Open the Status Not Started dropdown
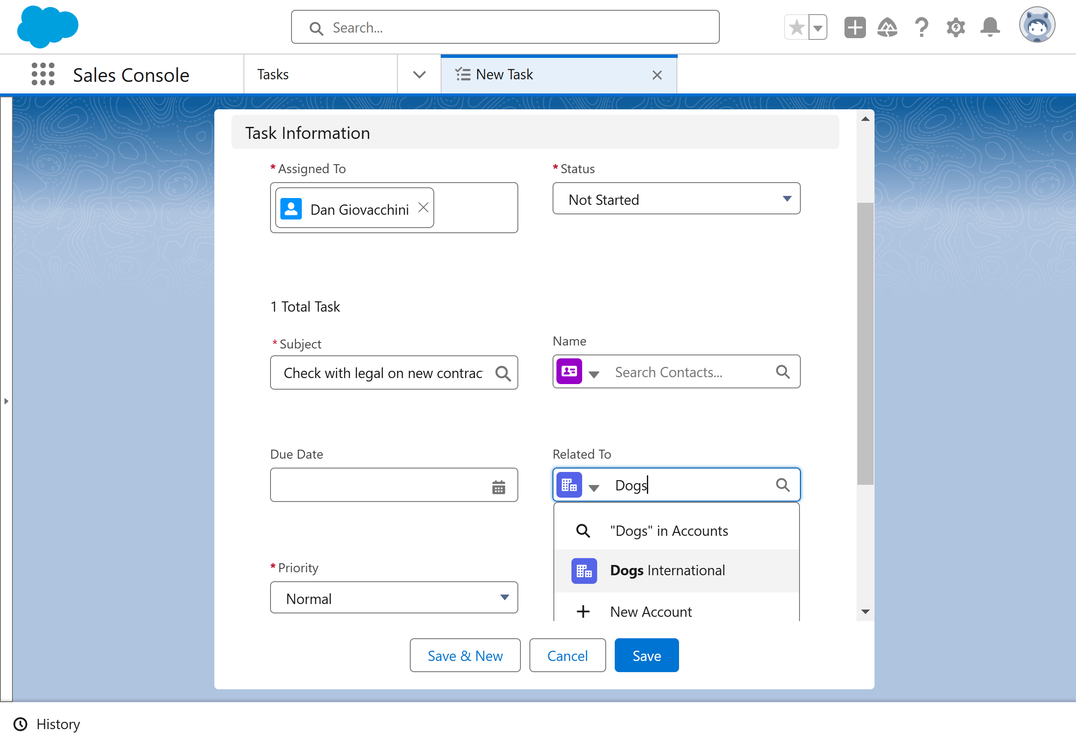The image size is (1076, 745). [676, 199]
